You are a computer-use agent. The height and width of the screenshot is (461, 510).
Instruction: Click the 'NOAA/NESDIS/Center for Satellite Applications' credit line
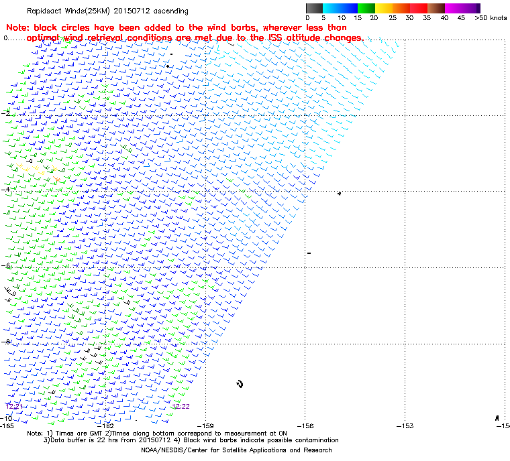coord(236,450)
